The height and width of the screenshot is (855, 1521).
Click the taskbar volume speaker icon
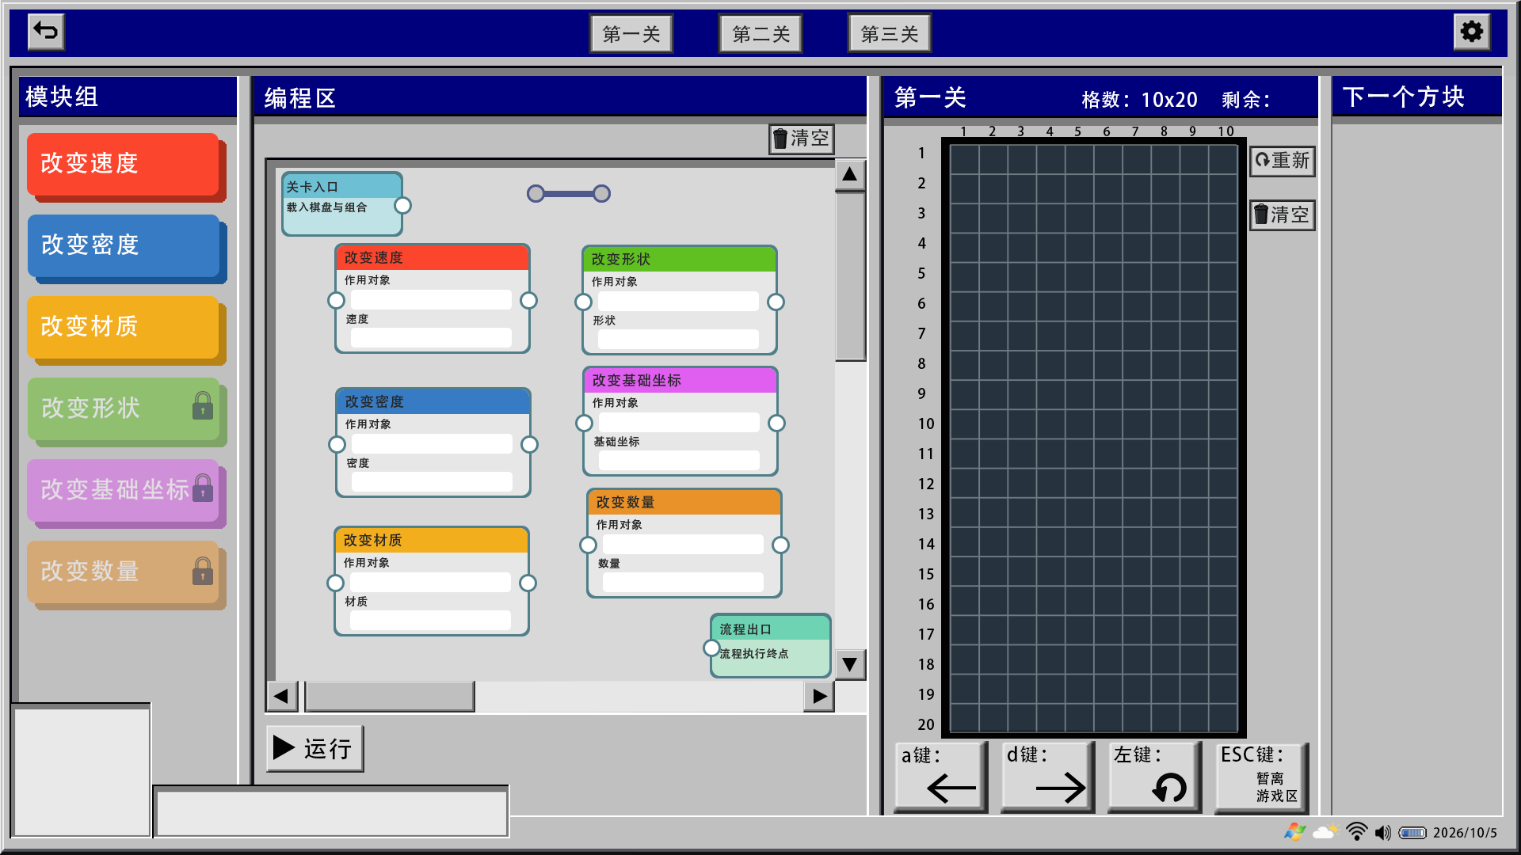[x=1383, y=832]
